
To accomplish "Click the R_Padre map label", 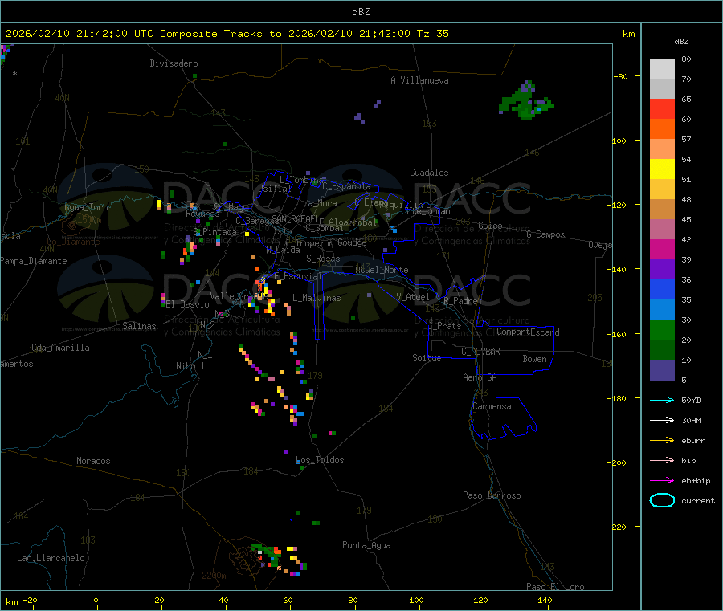I will click(x=460, y=301).
